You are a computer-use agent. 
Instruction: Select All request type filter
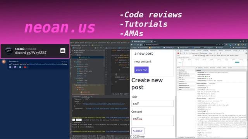pyautogui.click(x=204, y=56)
